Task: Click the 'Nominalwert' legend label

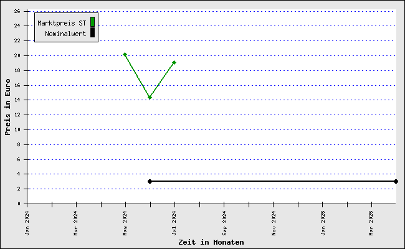Action: tap(65, 34)
